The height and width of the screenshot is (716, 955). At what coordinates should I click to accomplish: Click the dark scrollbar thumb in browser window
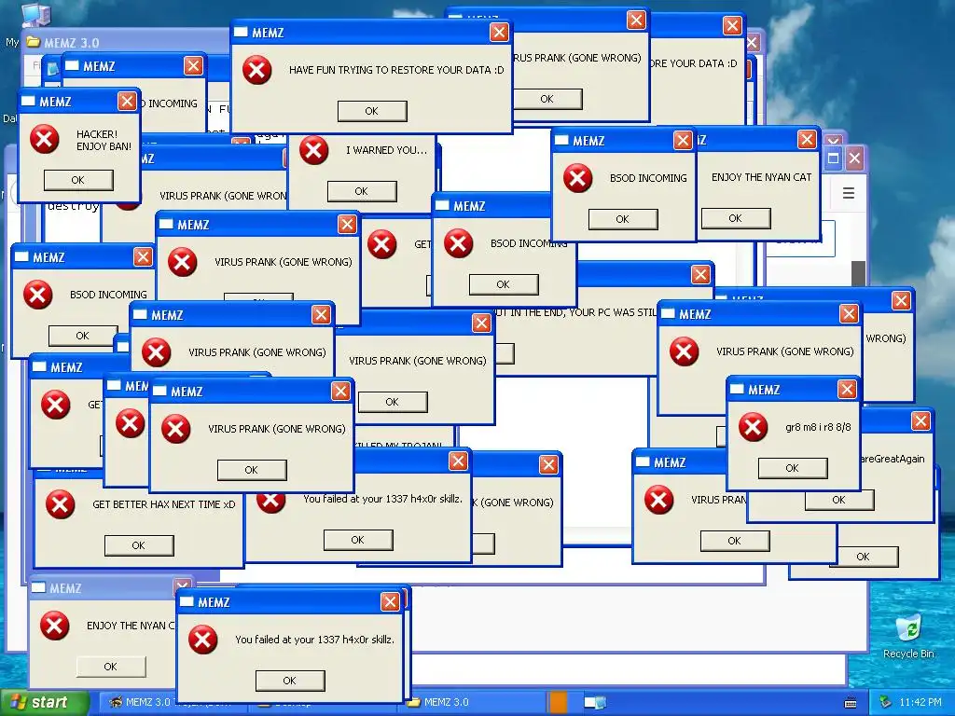coord(858,274)
